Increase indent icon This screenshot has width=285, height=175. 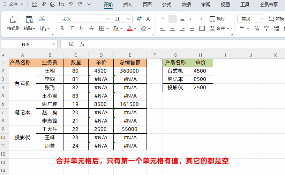pyautogui.click(x=202, y=19)
